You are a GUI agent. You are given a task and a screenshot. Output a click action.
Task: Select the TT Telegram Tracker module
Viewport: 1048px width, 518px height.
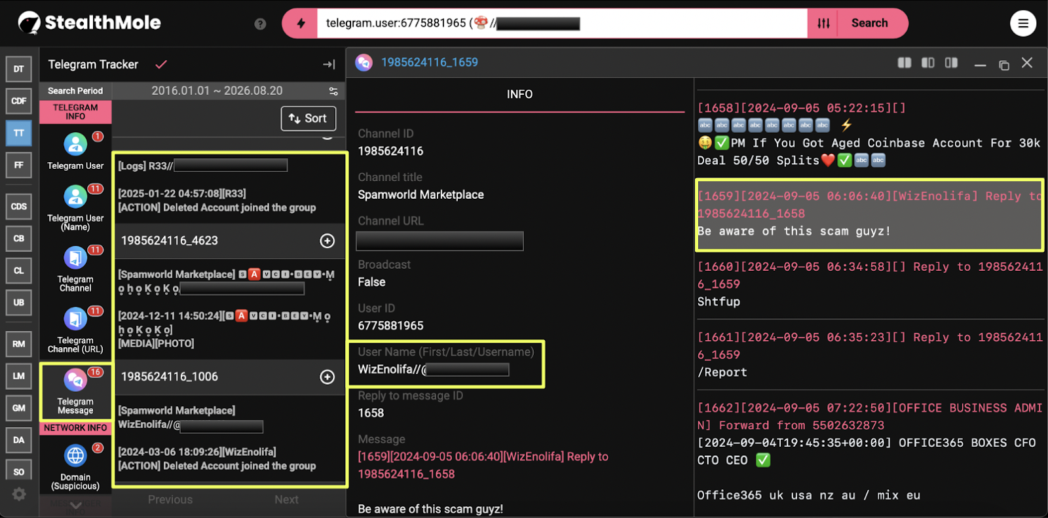19,133
